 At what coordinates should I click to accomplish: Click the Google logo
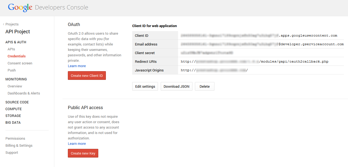[x=20, y=8]
